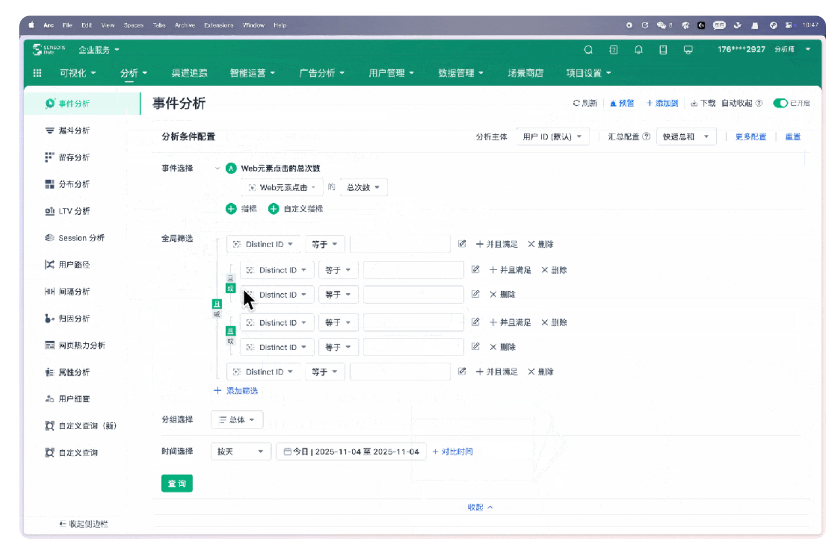
Task: Click the green plus icon for 自定义指标
Action: 274,209
